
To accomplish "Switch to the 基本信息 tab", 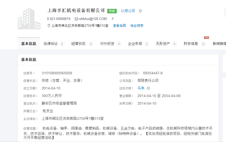I will point(29,44).
